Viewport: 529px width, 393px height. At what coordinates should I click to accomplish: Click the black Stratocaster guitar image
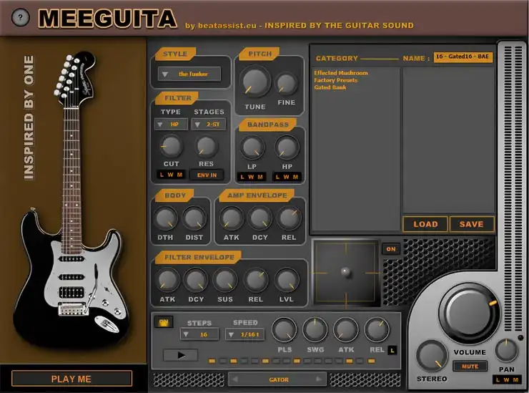click(x=71, y=200)
